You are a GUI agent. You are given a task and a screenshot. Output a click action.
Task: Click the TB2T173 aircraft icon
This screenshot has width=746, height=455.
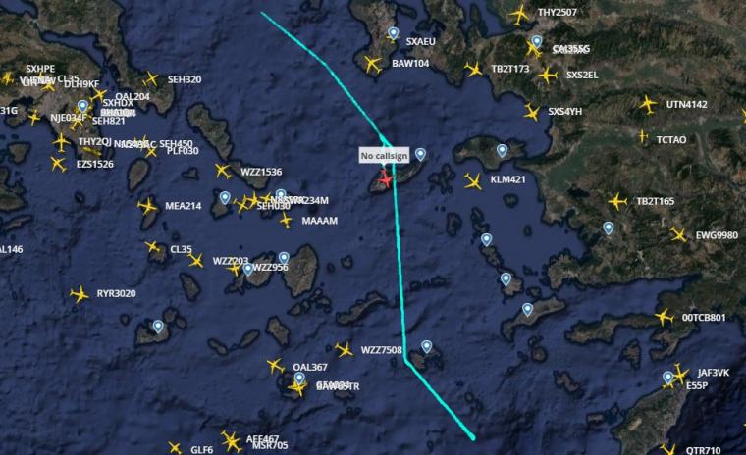tap(474, 70)
